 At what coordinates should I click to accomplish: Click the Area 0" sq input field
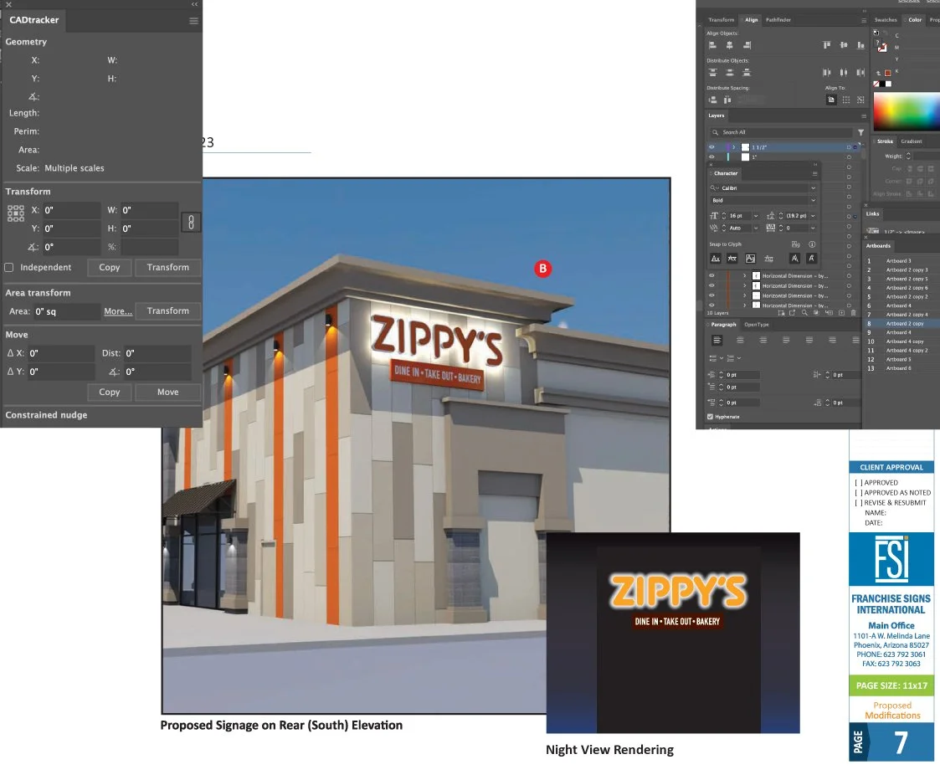point(66,312)
